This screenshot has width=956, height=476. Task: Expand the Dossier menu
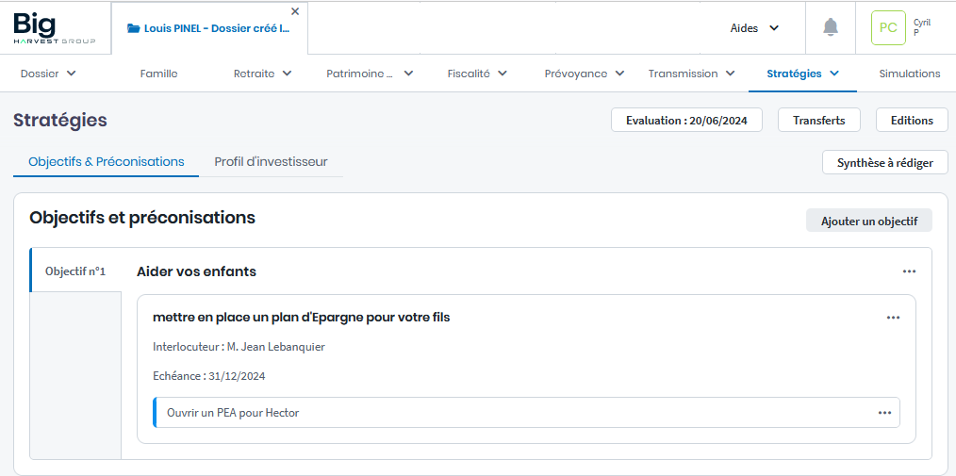click(x=48, y=74)
